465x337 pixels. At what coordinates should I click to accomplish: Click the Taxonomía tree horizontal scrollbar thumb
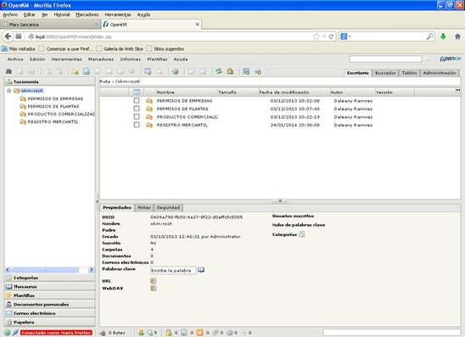tap(45, 270)
